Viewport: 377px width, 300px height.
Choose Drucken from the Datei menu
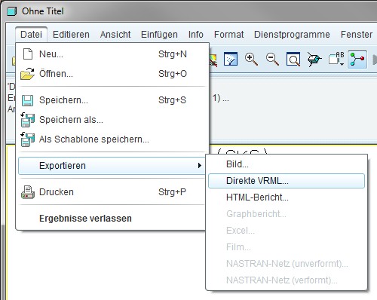click(112, 192)
